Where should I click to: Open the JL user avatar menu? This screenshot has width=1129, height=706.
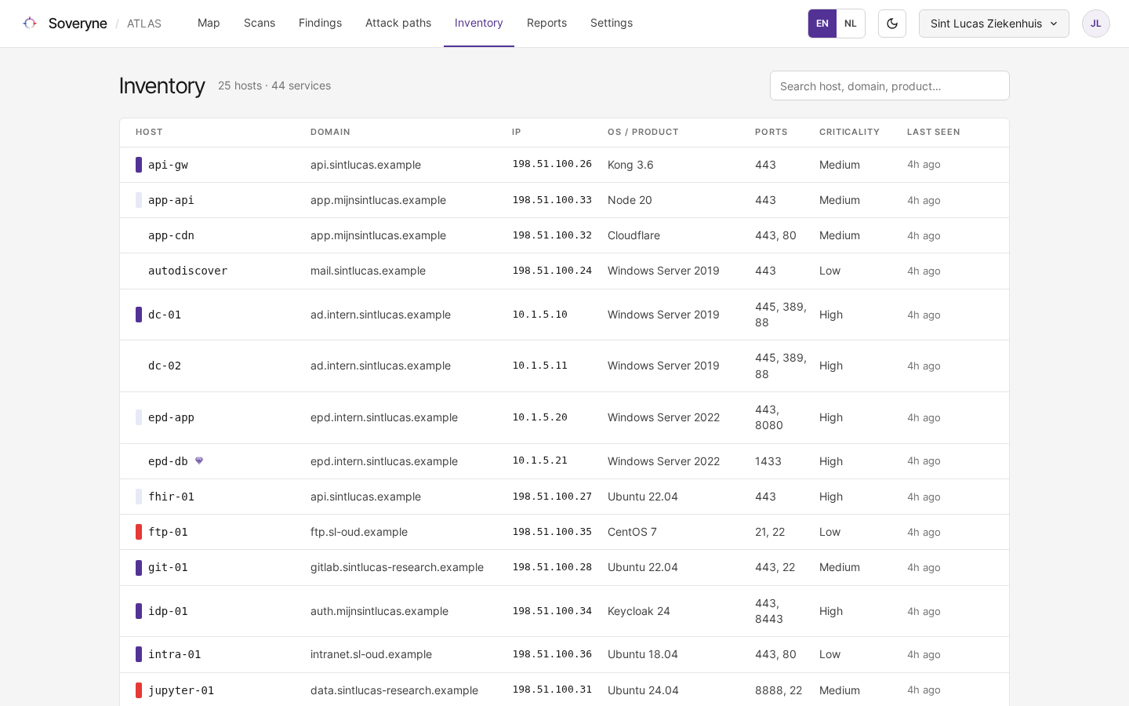tap(1096, 24)
